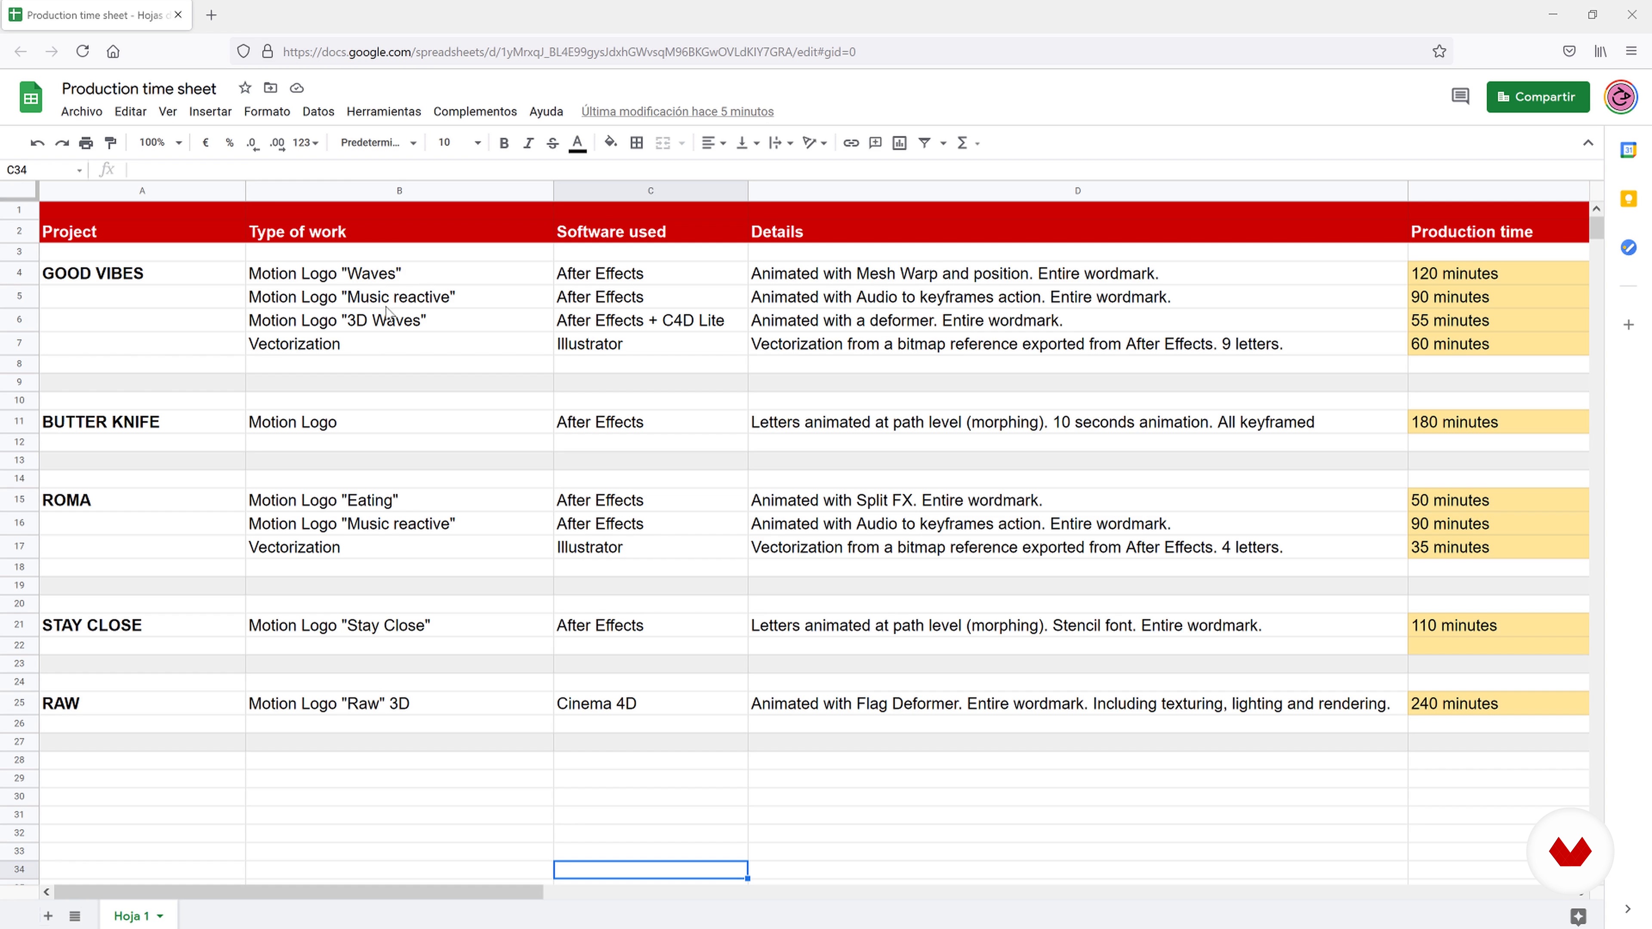Toggle italic formatting

point(528,143)
